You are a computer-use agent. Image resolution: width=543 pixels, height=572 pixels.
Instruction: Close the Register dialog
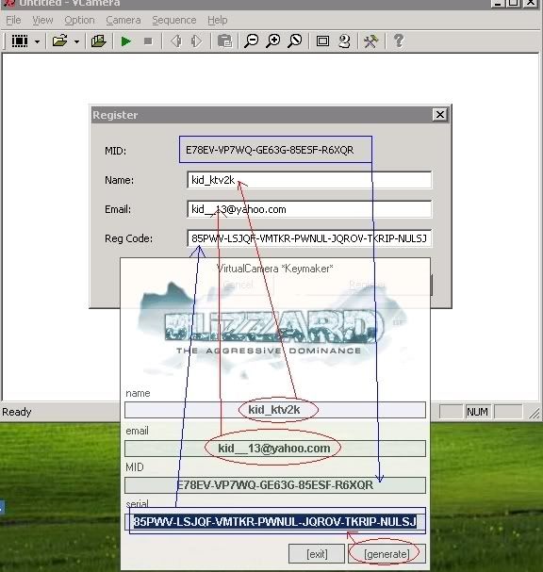click(x=440, y=115)
